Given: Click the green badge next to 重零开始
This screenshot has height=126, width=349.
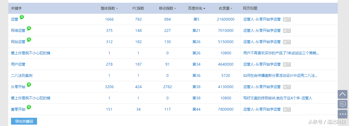Looking at the screenshot, I should (x=29, y=107).
